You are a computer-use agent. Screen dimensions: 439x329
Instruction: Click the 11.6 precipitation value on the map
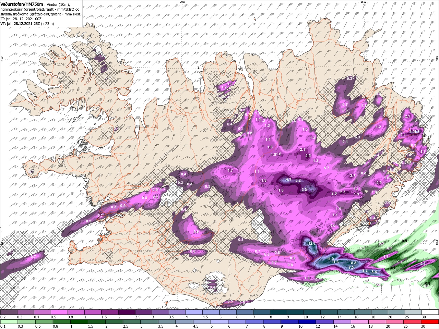point(335,262)
